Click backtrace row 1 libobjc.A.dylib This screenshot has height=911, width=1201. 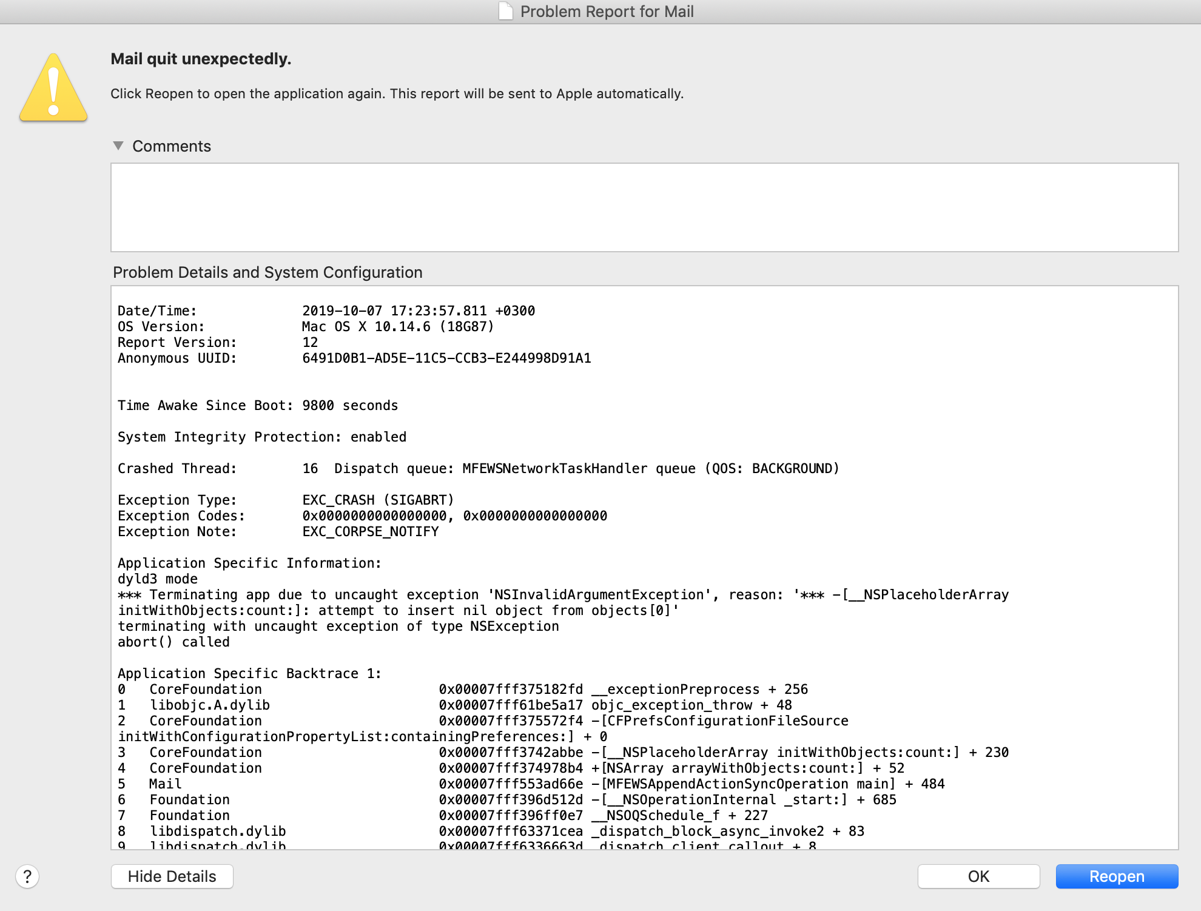pyautogui.click(x=455, y=705)
